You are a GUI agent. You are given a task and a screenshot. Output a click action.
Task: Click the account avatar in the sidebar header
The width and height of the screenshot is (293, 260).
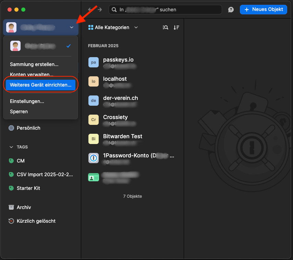[11, 27]
